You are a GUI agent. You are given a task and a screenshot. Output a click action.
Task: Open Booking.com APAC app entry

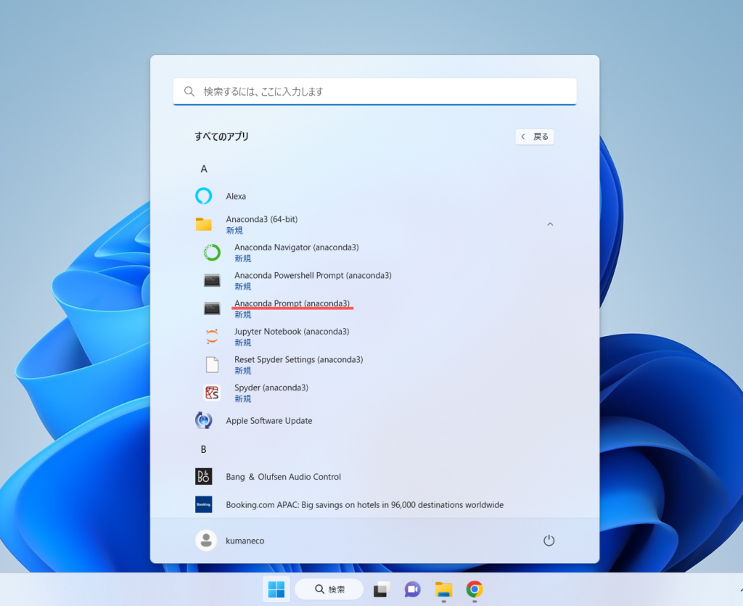click(x=365, y=505)
